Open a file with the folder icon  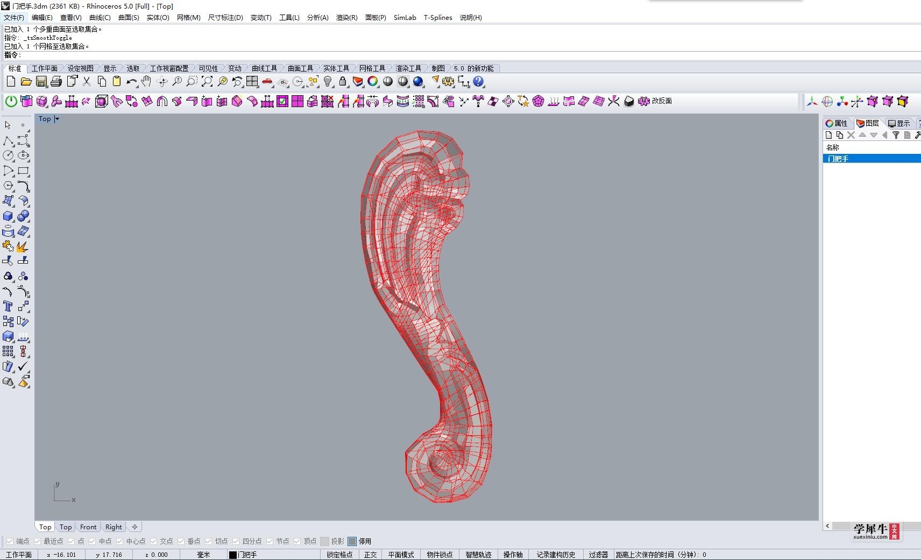(x=26, y=82)
